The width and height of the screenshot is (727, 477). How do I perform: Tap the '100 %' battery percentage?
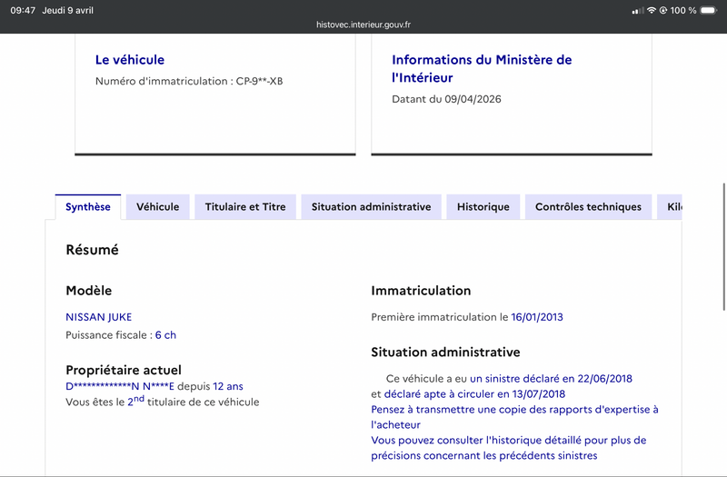[x=683, y=10]
